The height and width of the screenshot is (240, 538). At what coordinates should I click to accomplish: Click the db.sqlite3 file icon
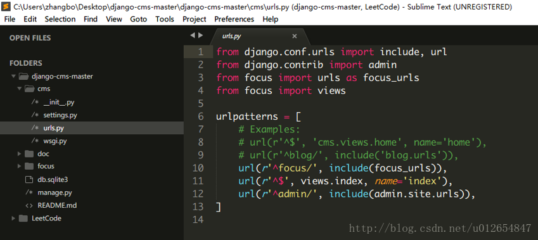tap(29, 179)
